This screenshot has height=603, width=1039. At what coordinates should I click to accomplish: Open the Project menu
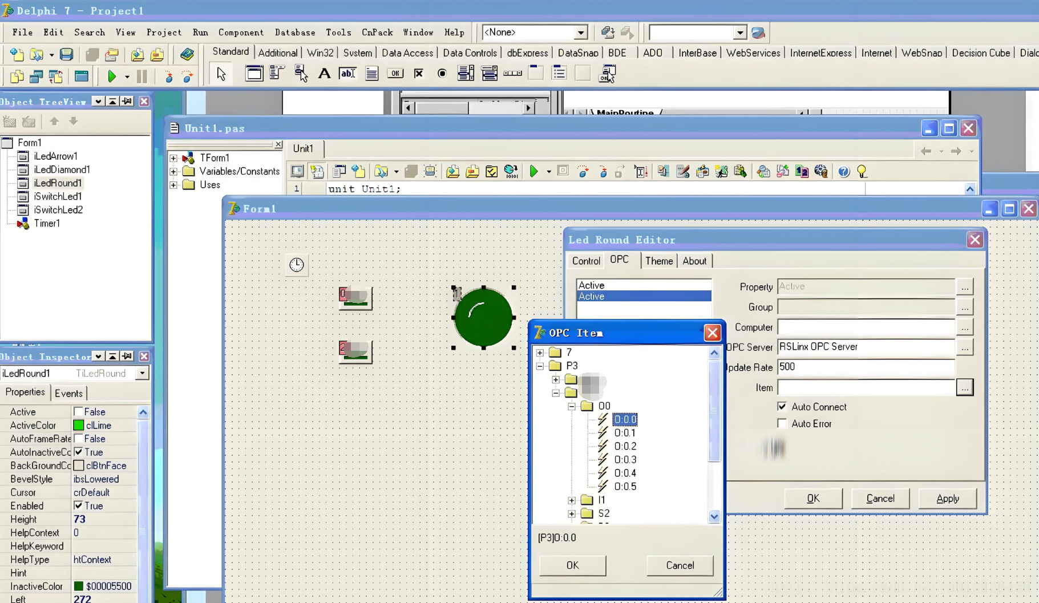pyautogui.click(x=164, y=33)
